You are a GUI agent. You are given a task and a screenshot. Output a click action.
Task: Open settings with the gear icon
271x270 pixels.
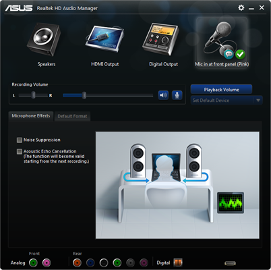tap(241, 8)
